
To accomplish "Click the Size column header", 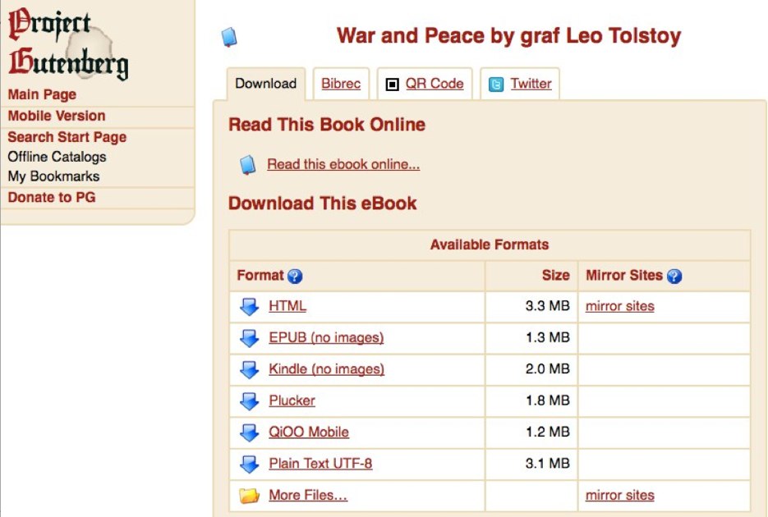I will point(556,276).
